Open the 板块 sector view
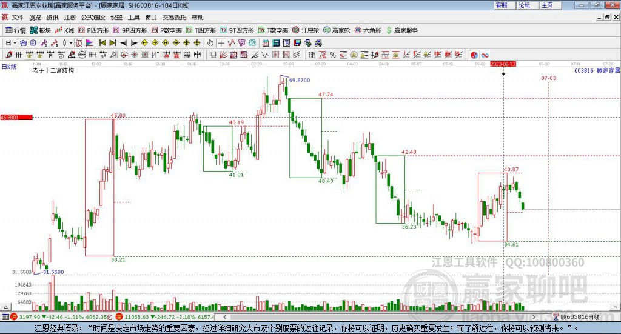Screen dimensions: 621x334 pyautogui.click(x=41, y=30)
